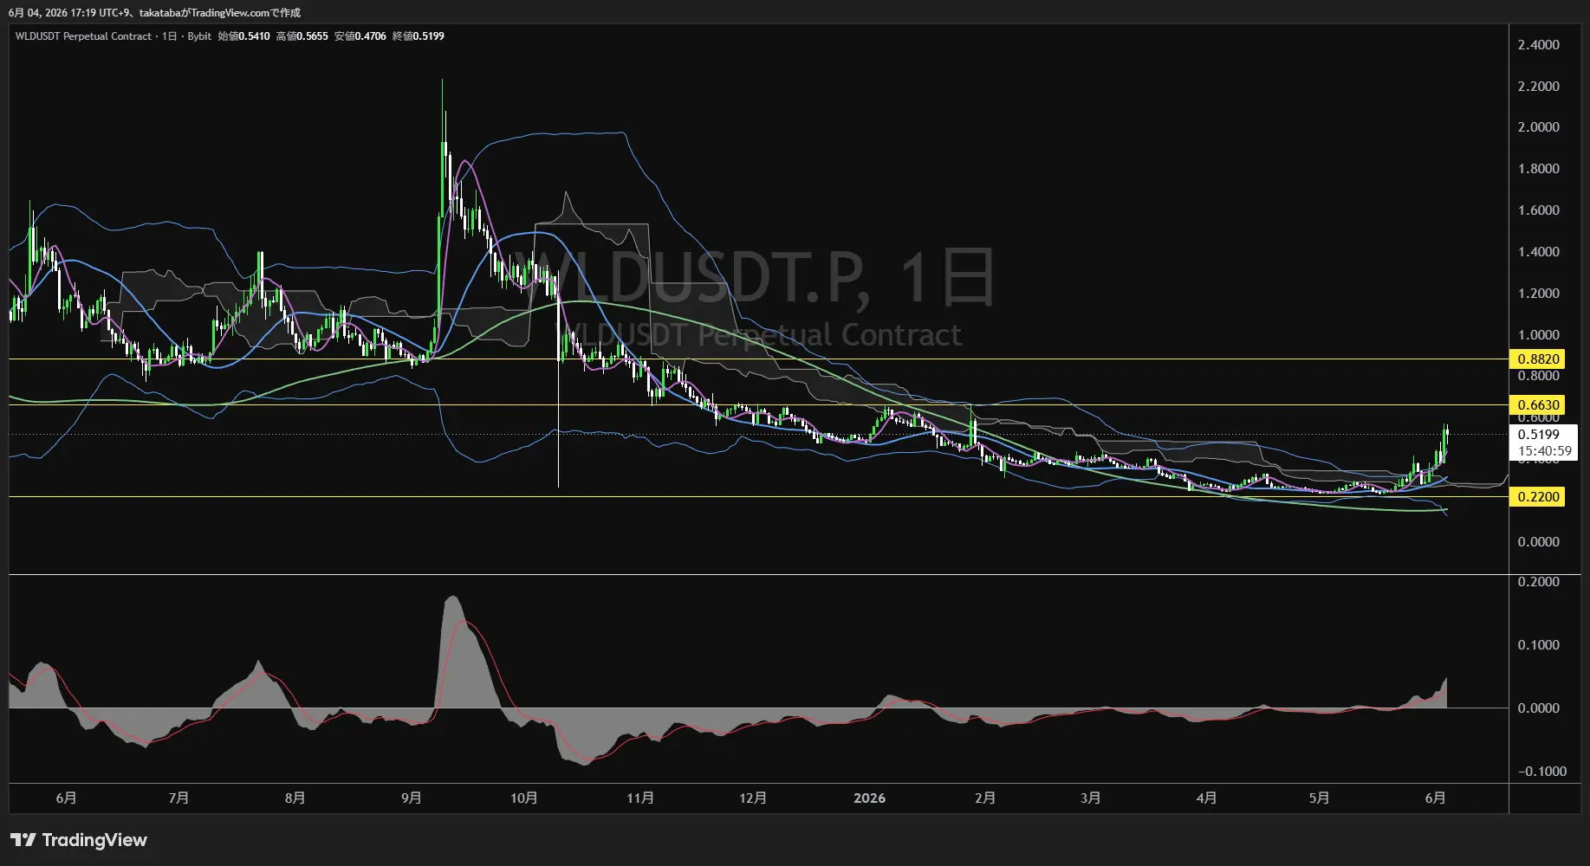Click the yellow horizontal line at 0.8820
The image size is (1590, 866).
point(758,359)
